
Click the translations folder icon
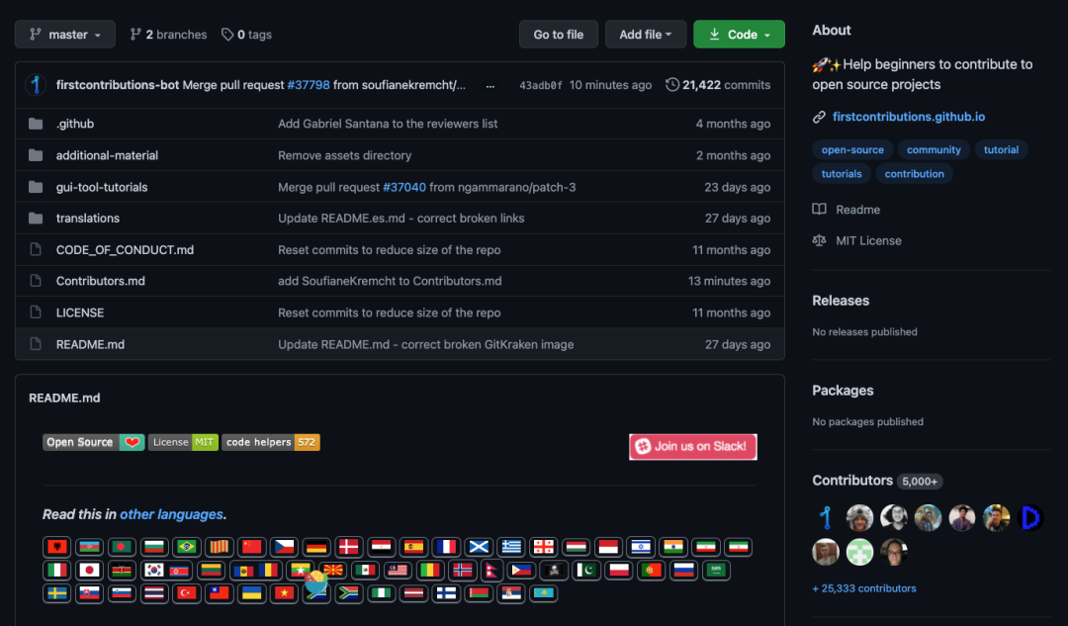37,218
